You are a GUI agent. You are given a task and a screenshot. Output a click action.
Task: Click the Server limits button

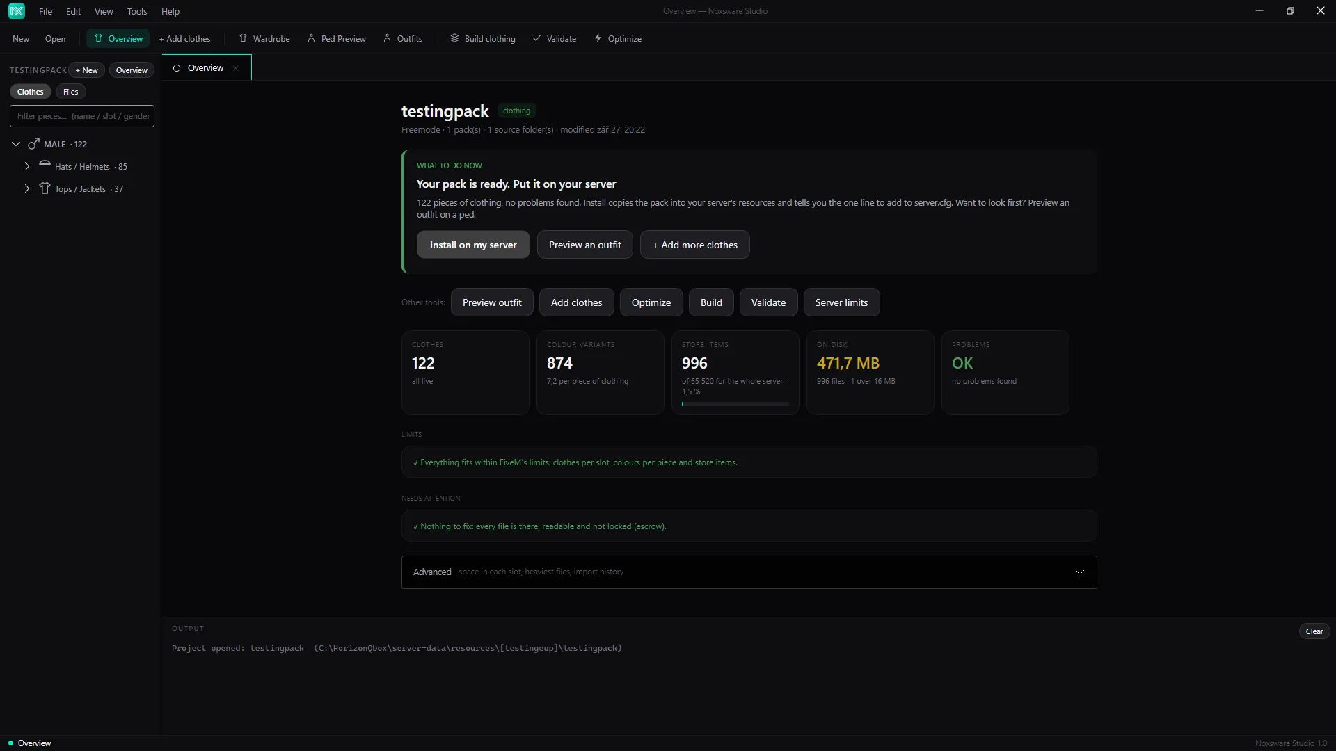point(842,302)
